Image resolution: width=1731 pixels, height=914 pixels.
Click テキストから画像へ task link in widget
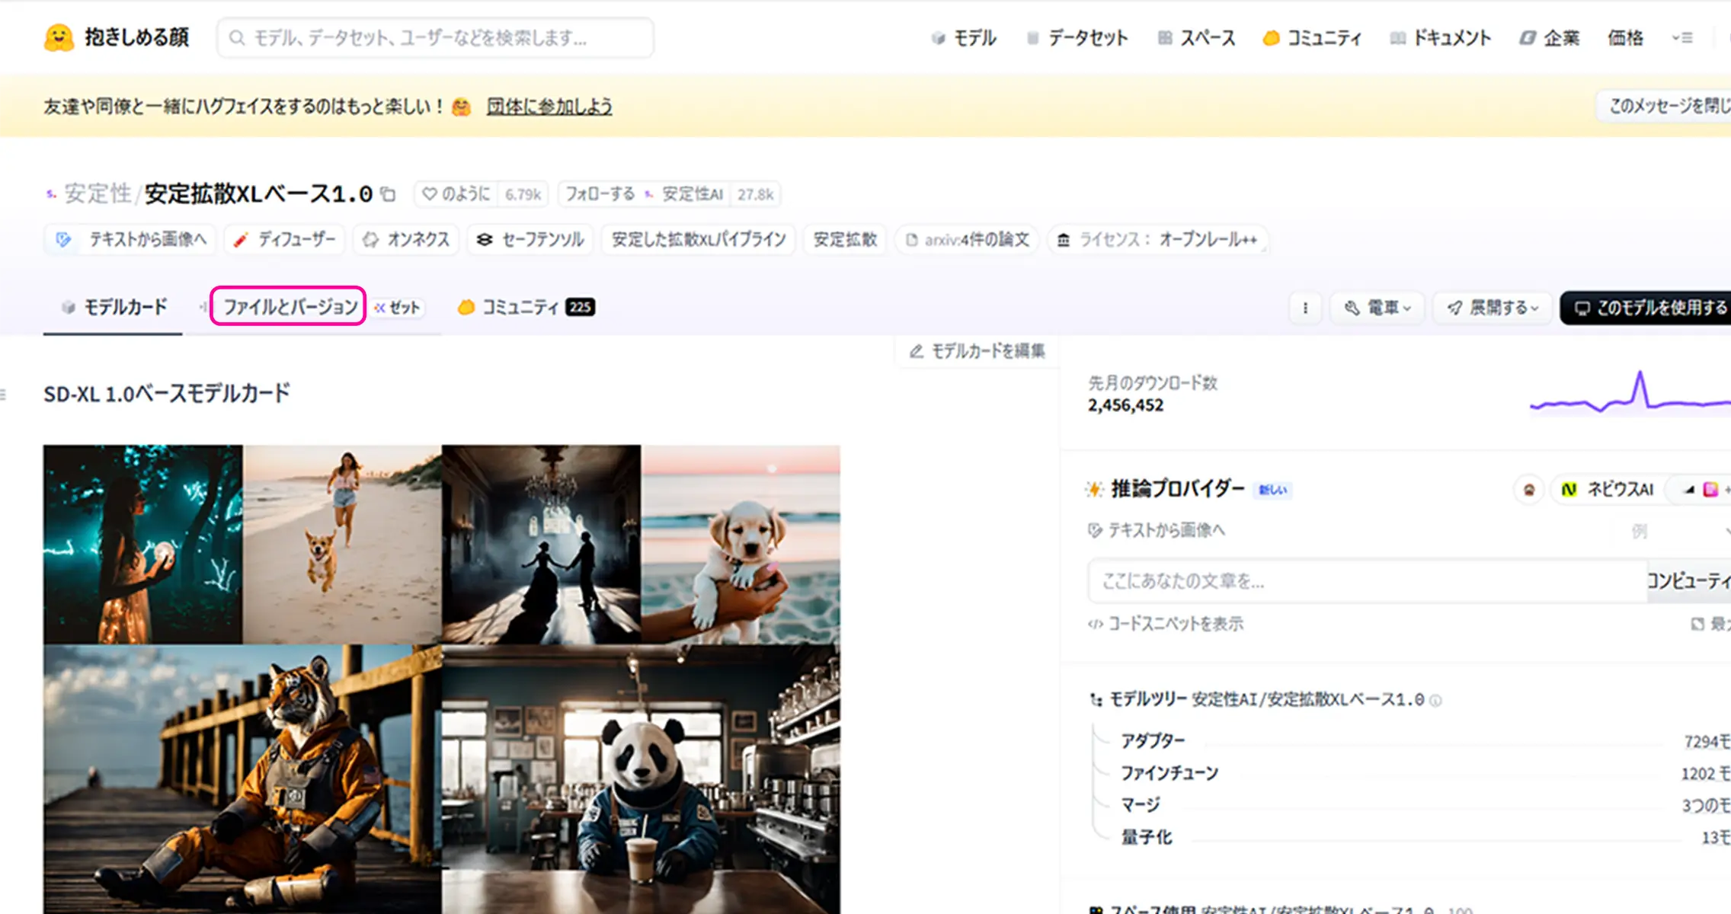[x=1157, y=530]
